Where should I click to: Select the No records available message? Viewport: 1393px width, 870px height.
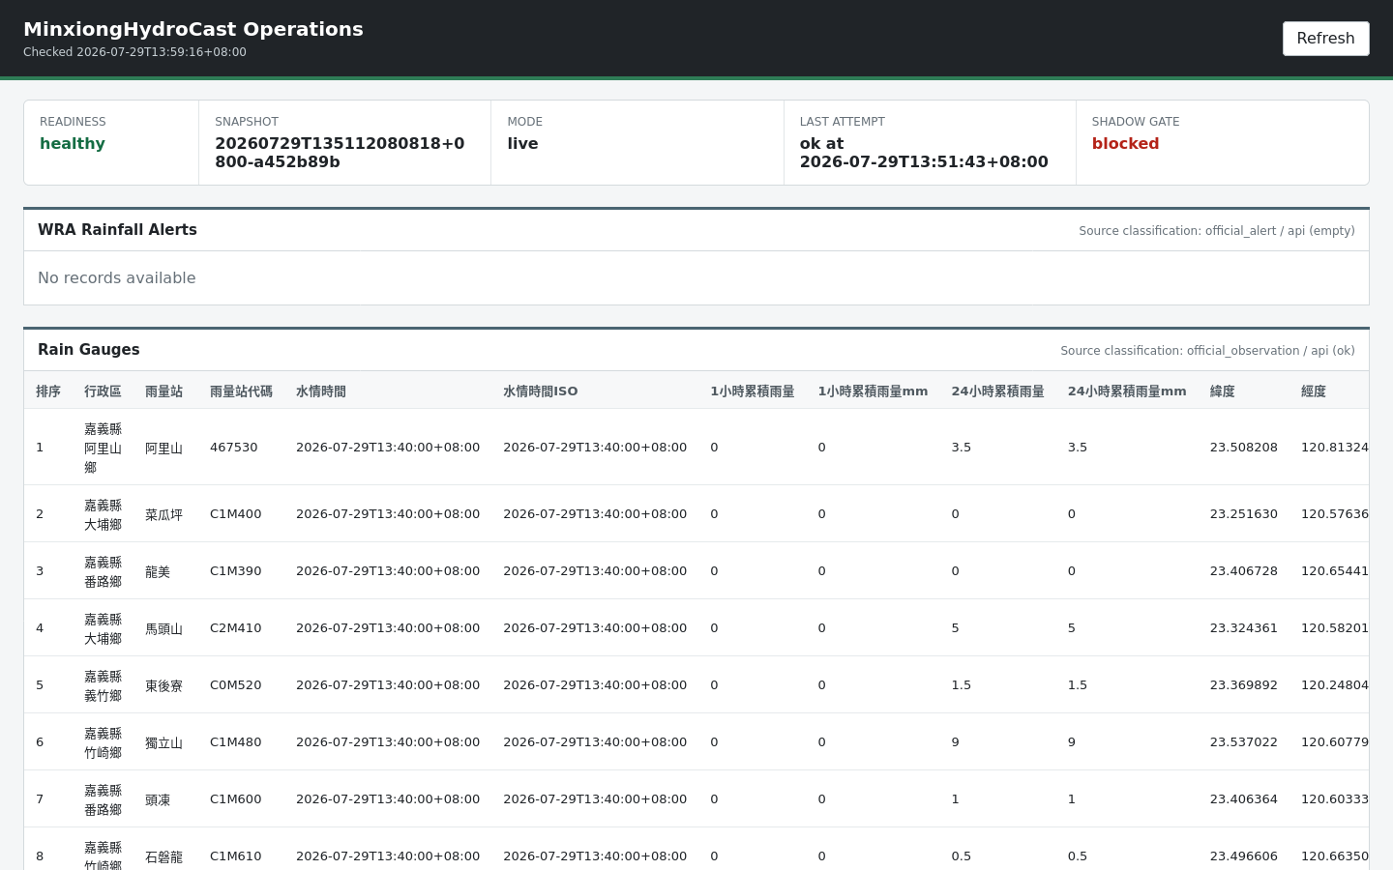coord(117,278)
